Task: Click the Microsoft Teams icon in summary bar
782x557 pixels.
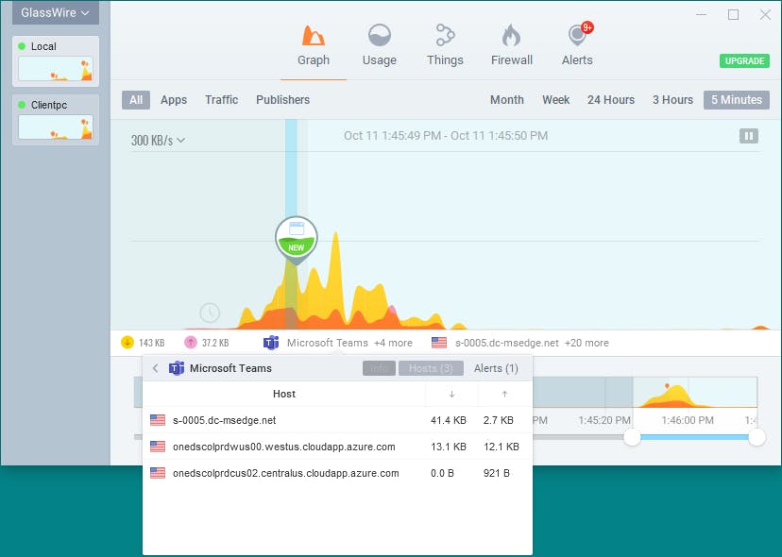Action: [x=271, y=343]
